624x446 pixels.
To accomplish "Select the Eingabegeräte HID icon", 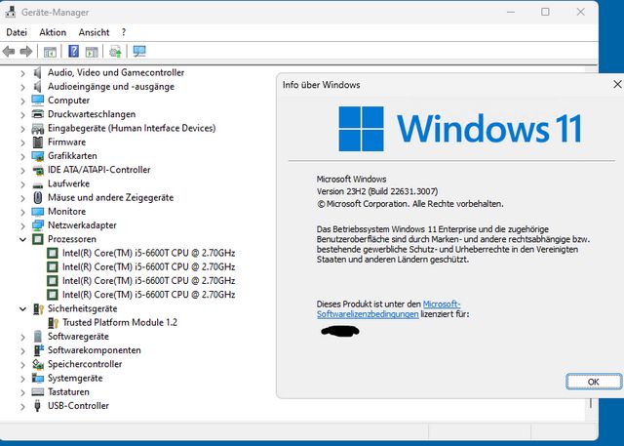I will (38, 128).
